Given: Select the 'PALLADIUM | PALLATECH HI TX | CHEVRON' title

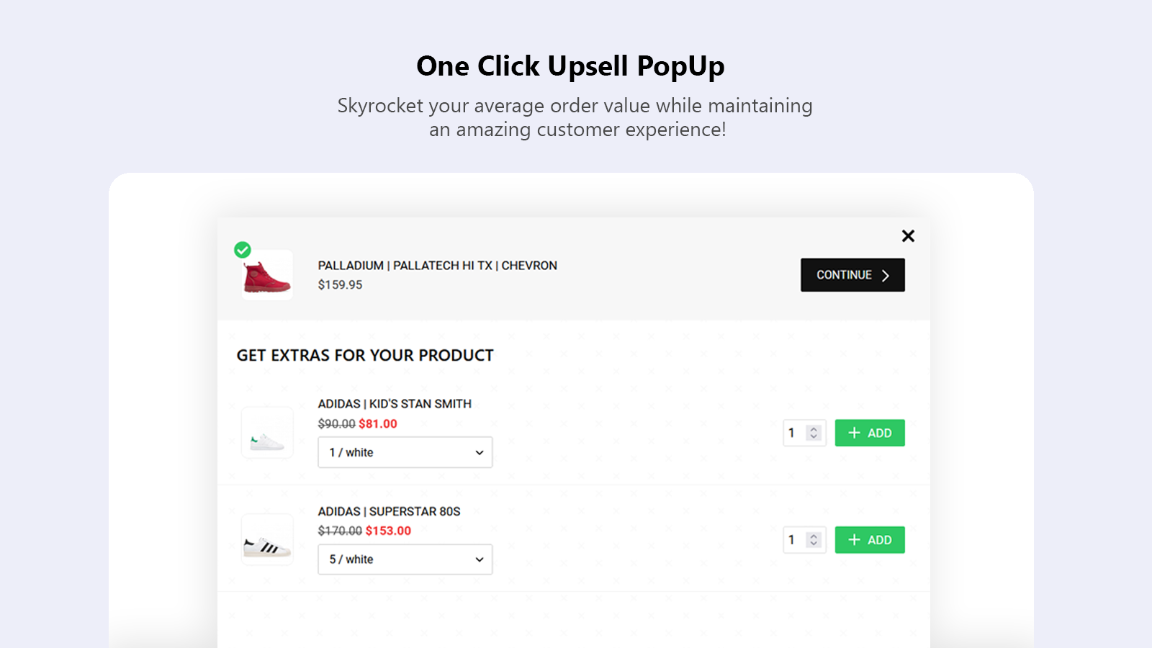Looking at the screenshot, I should click(436, 265).
